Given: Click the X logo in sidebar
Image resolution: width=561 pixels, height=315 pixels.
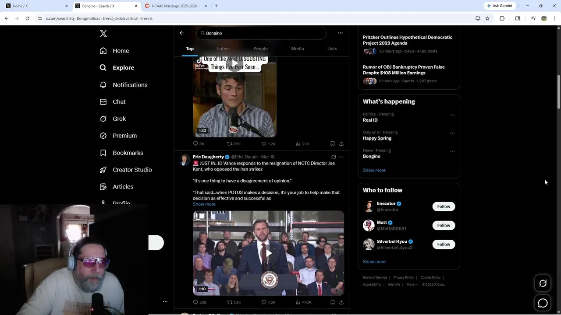Looking at the screenshot, I should (x=103, y=34).
